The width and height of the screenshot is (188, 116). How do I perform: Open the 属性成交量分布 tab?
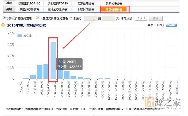click(x=58, y=10)
